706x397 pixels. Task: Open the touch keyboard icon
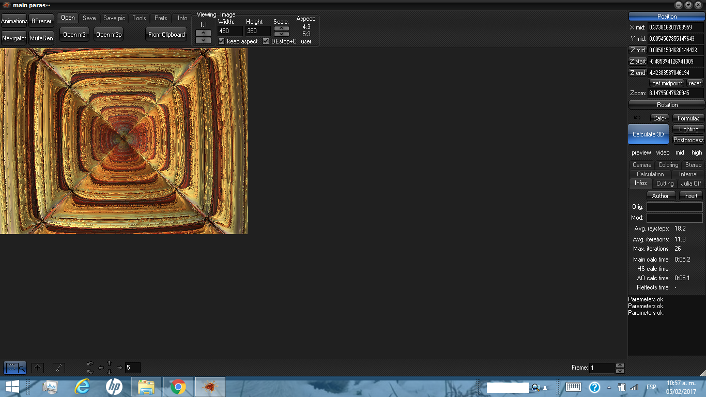(x=573, y=387)
